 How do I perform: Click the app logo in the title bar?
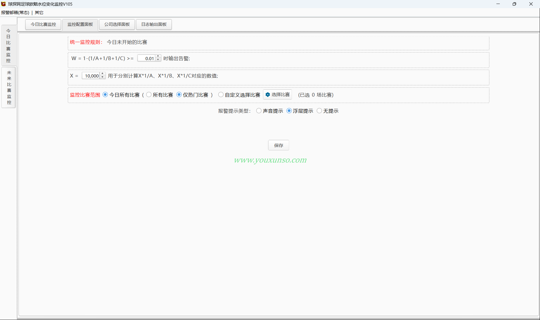point(3,4)
